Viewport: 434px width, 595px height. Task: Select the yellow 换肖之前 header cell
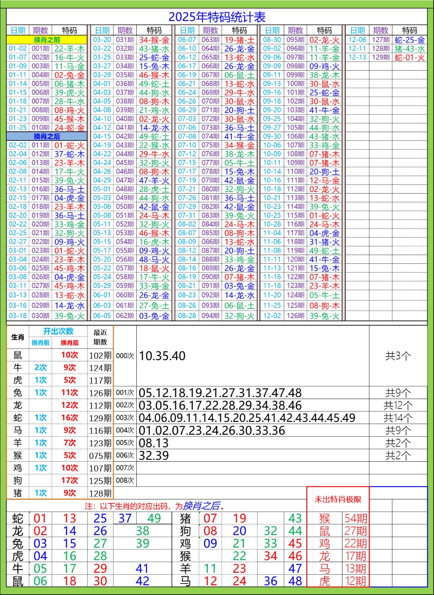47,40
